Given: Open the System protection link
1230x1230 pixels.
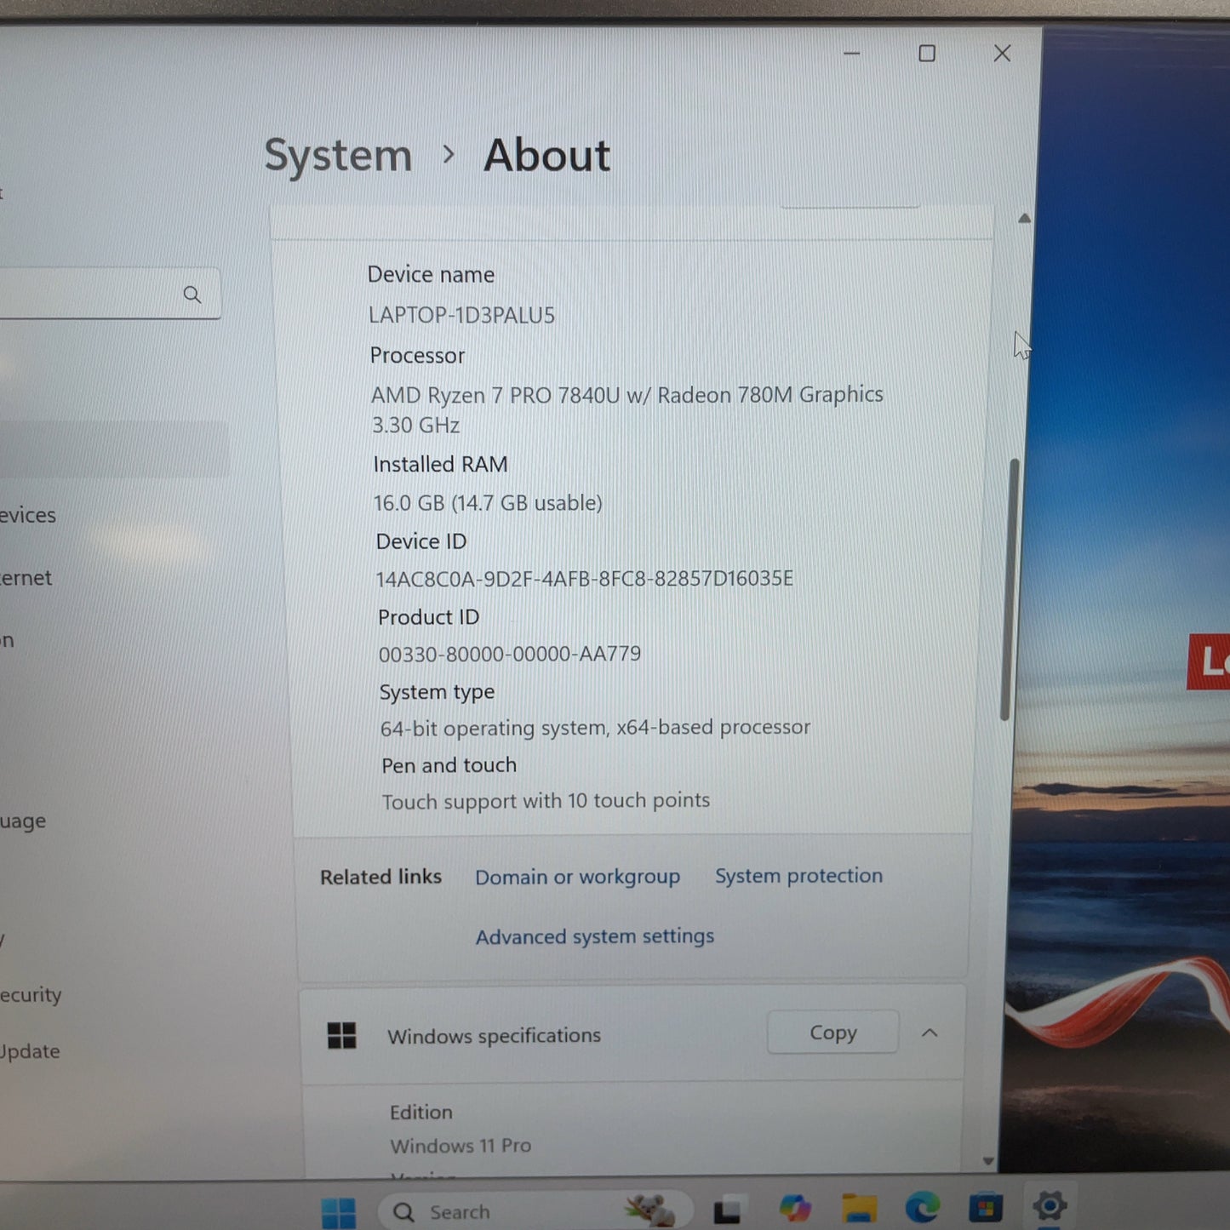Looking at the screenshot, I should tap(798, 876).
